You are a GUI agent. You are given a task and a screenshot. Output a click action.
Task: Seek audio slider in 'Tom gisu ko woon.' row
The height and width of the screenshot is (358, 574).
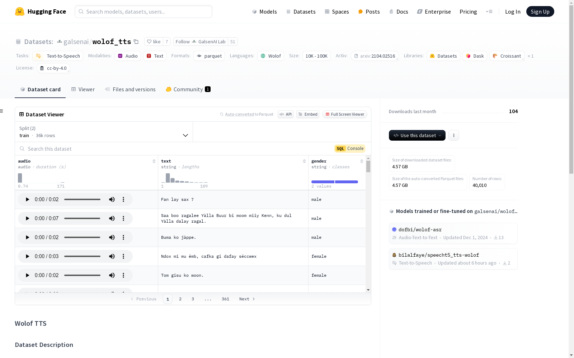coord(82,275)
